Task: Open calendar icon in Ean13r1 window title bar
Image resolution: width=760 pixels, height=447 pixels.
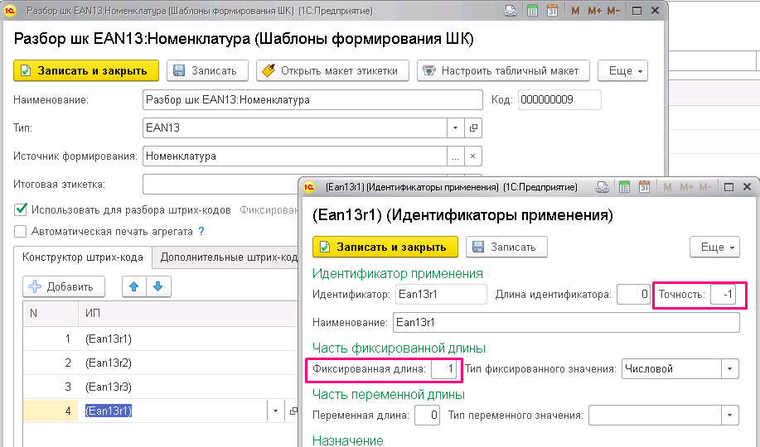Action: point(644,187)
